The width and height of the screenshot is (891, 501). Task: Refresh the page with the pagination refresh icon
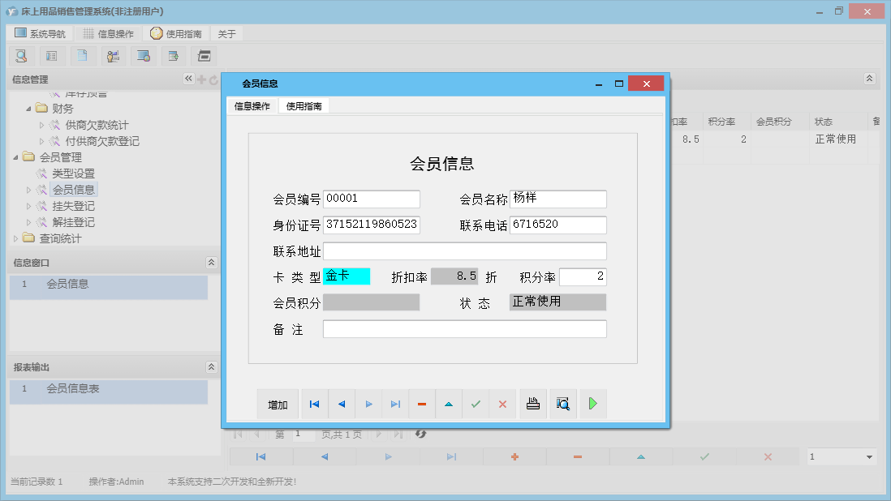point(420,434)
